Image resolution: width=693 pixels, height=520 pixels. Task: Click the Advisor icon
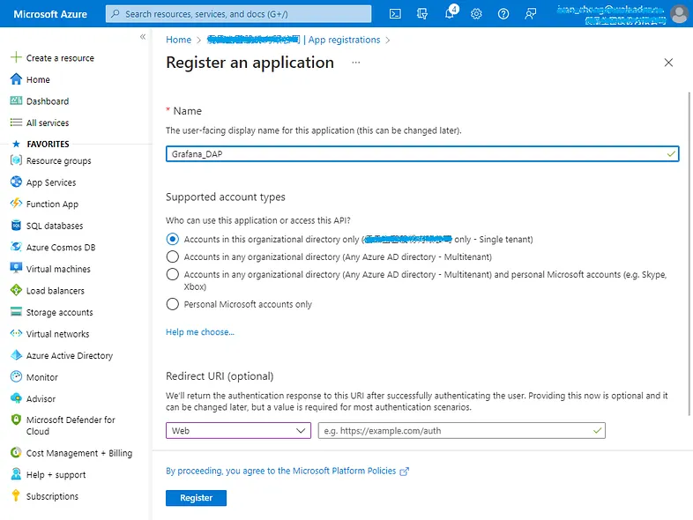tap(16, 398)
